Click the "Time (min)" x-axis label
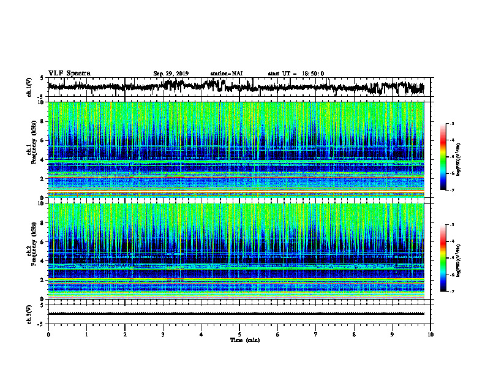Viewport: 485px width, 375px height. point(245,340)
